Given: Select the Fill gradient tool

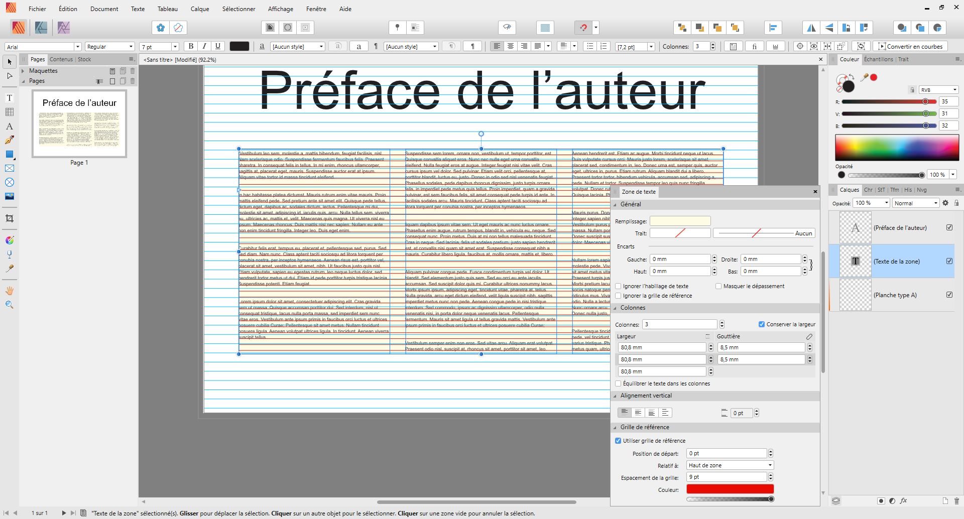Looking at the screenshot, I should click(x=10, y=240).
